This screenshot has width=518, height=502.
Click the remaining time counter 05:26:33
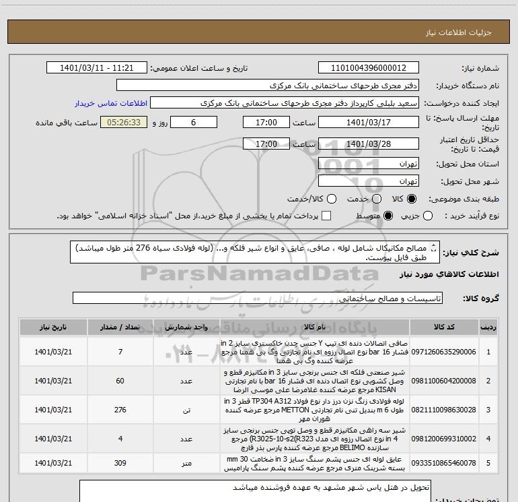(x=124, y=122)
